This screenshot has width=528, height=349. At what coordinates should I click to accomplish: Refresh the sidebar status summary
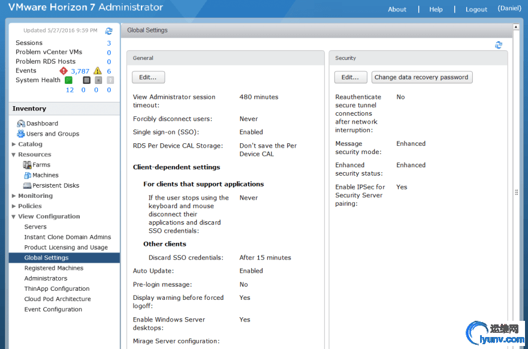tap(108, 31)
